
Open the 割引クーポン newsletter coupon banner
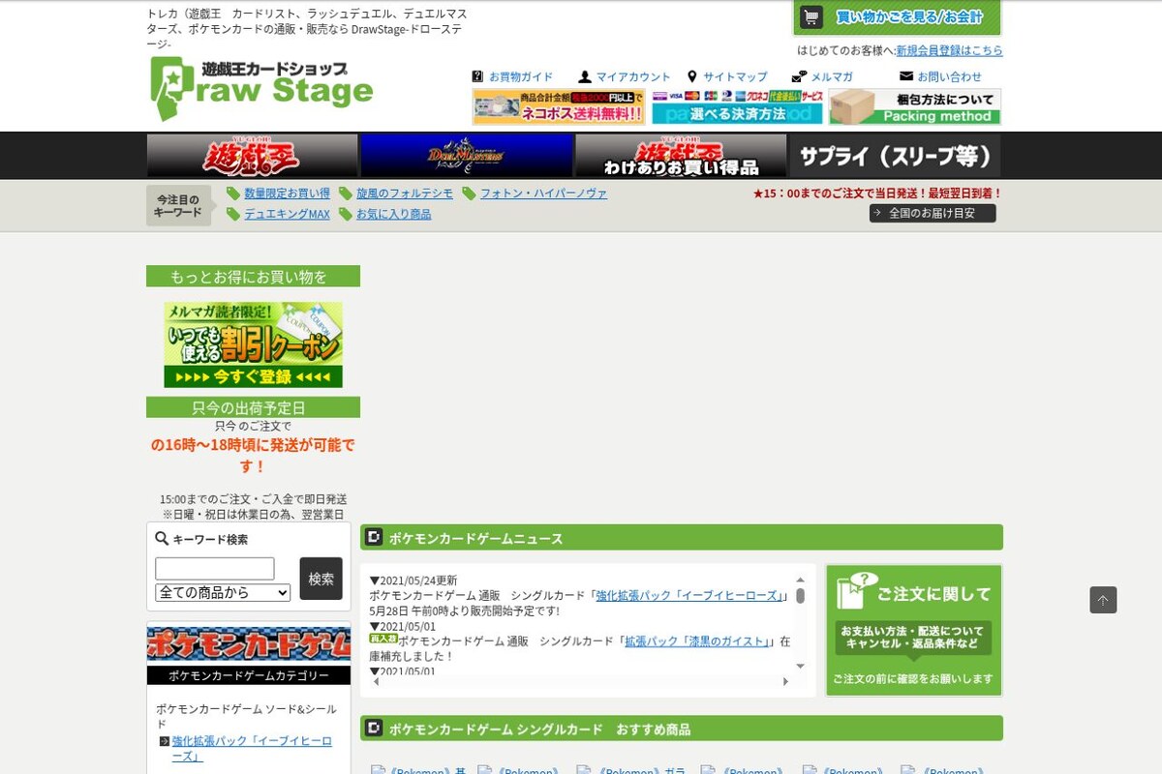253,344
